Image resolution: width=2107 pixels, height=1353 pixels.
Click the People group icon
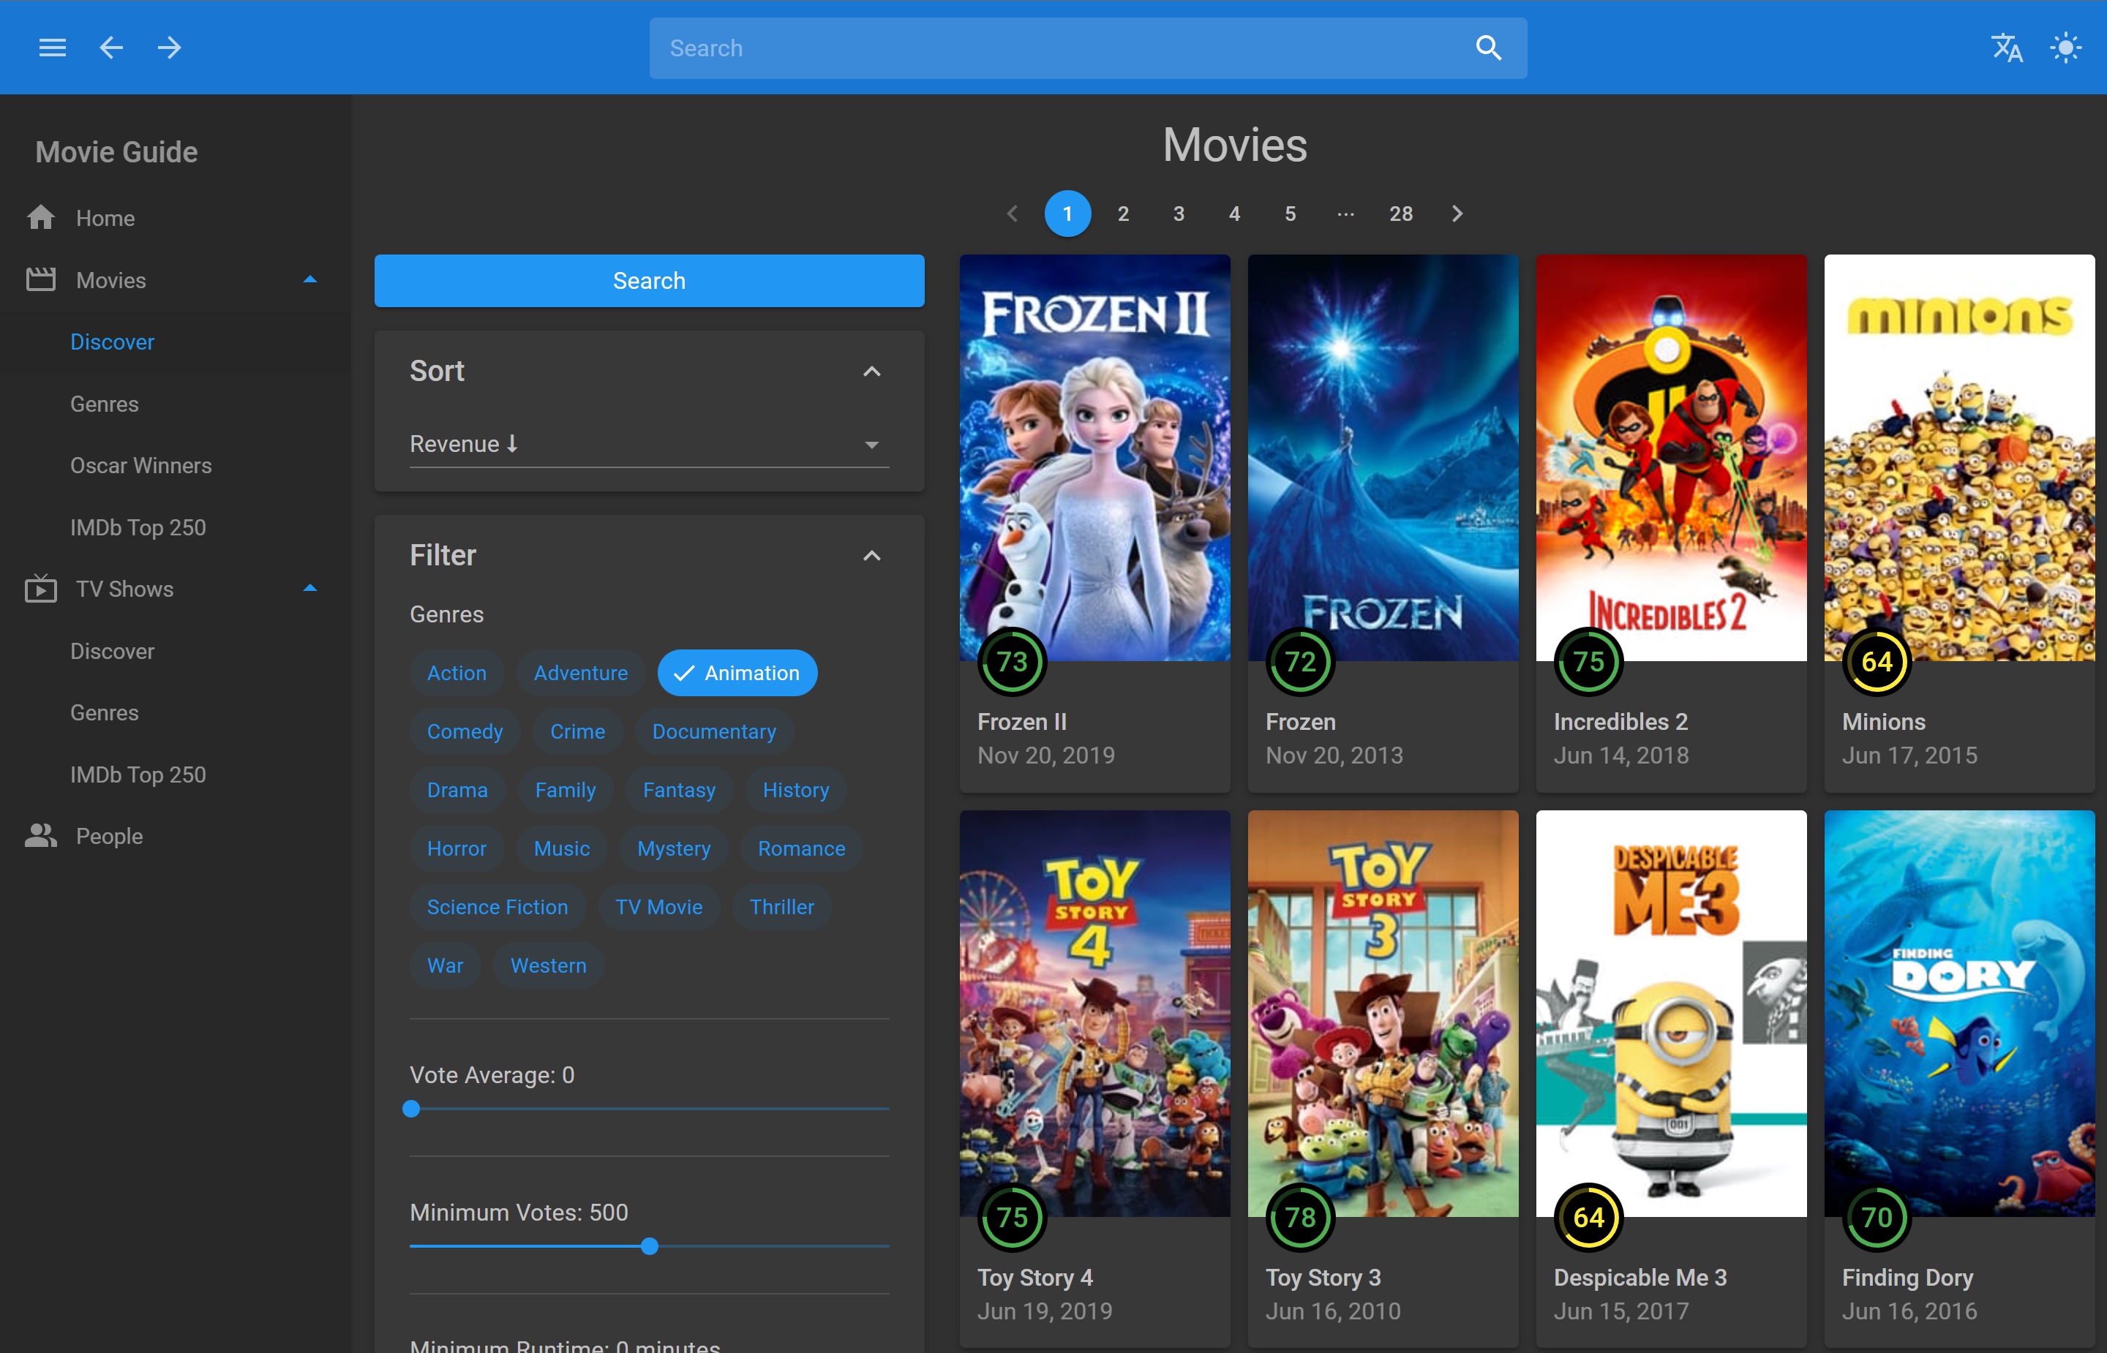coord(40,835)
